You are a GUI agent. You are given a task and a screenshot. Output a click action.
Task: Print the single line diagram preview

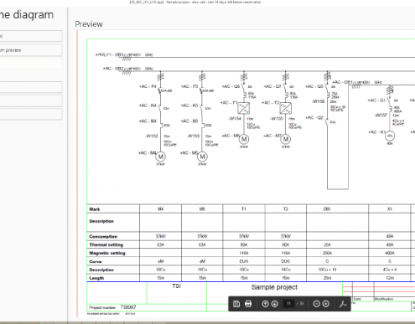(x=248, y=304)
